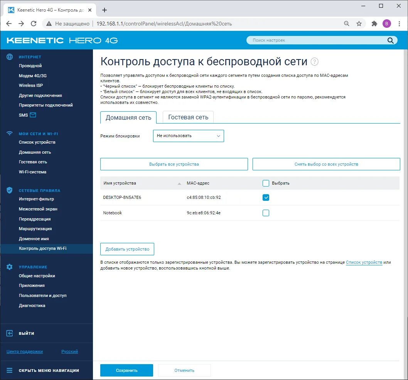Screen dimensions: 408x380
Task: Reload the page with the refresh icon
Action: pos(34,24)
